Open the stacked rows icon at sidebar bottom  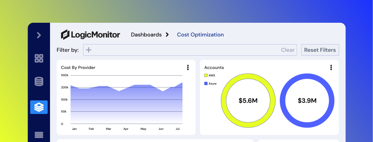coord(39,135)
